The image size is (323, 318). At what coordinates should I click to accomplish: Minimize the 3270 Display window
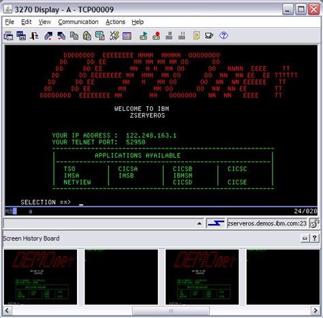pos(288,10)
